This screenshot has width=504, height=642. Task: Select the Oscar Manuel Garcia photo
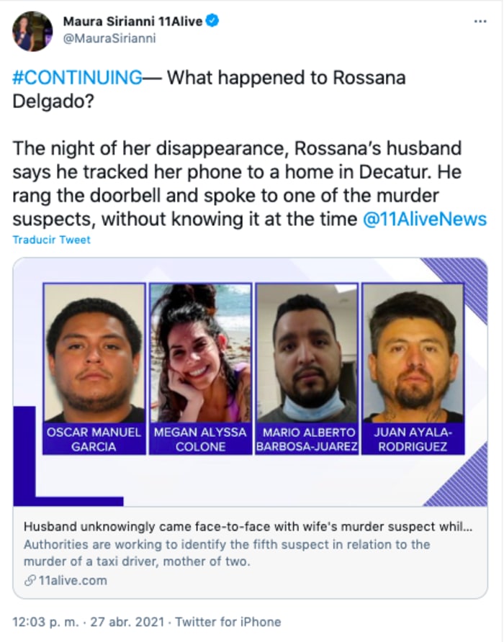coord(94,353)
